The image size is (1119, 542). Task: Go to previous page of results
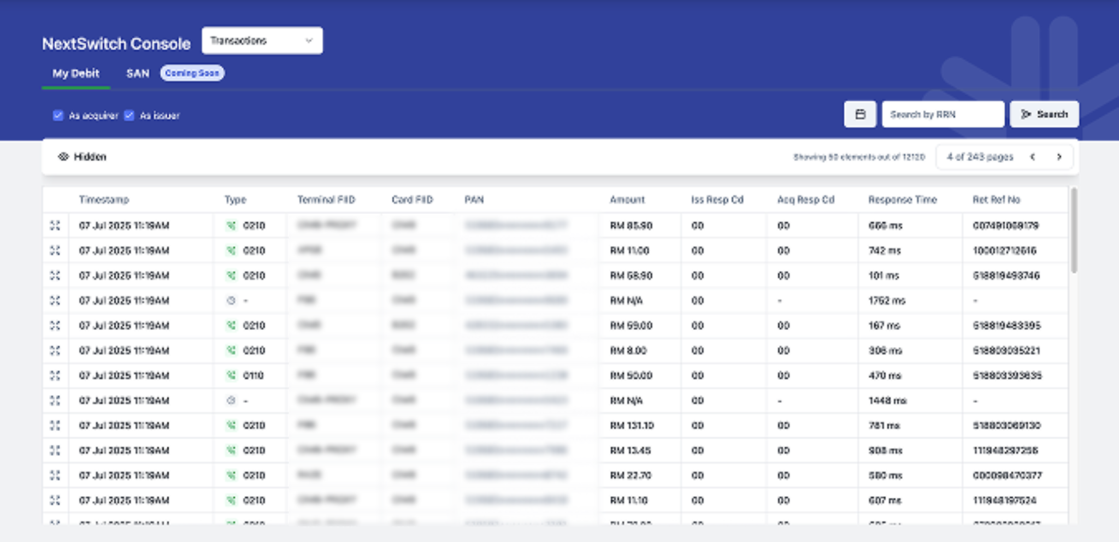[1032, 157]
